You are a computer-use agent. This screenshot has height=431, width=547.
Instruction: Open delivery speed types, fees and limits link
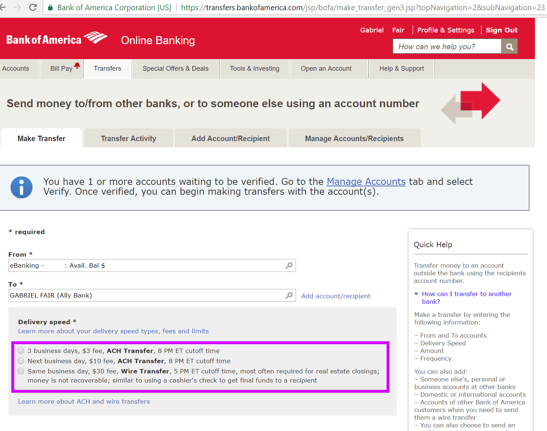click(113, 331)
